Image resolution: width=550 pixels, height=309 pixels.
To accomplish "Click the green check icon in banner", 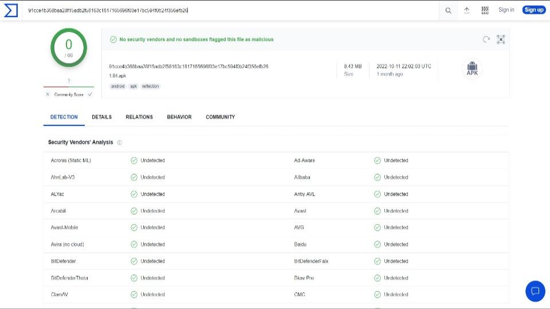I will [x=113, y=39].
